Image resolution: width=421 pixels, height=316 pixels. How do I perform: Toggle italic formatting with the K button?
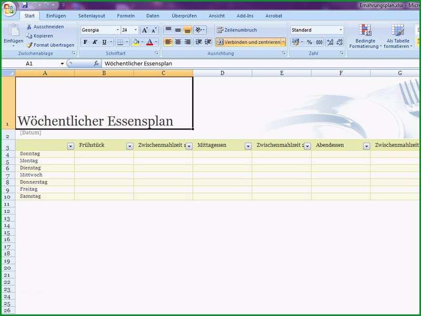[95, 42]
